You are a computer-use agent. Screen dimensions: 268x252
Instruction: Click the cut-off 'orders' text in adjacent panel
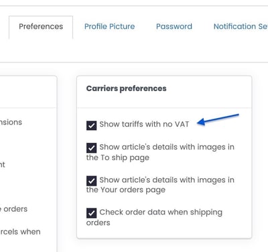14,209
